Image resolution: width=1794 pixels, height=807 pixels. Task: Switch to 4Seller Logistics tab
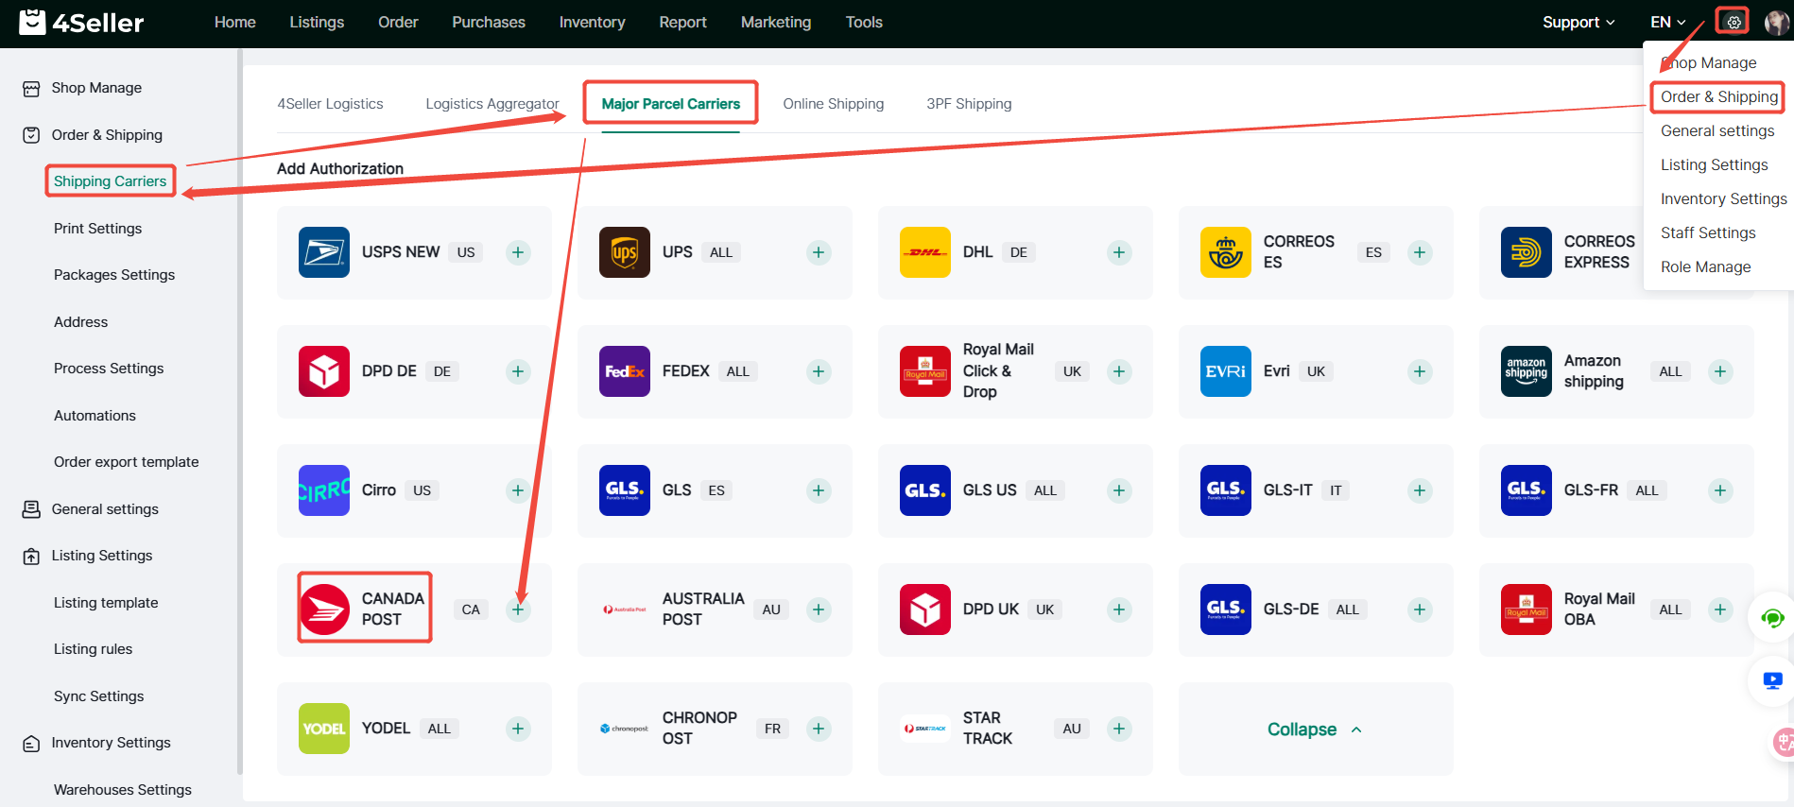click(x=330, y=104)
